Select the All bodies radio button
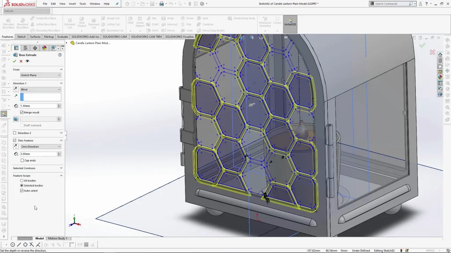Image resolution: width=451 pixels, height=253 pixels. (x=22, y=181)
